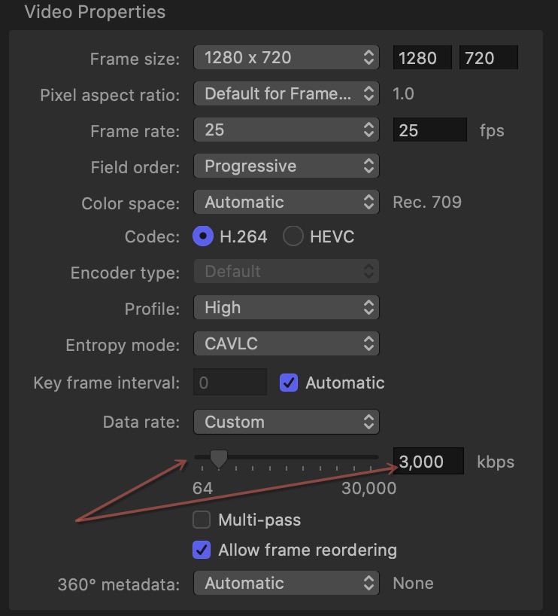Click the data rate slider handle
Screen dimensions: 558x616
click(x=218, y=457)
